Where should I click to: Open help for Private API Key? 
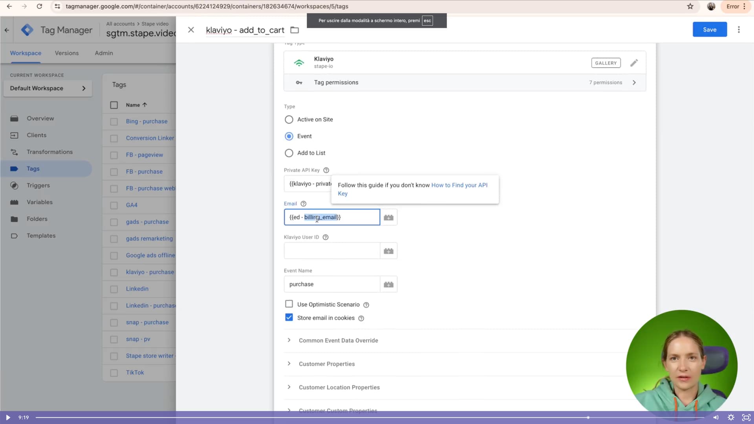click(x=326, y=170)
